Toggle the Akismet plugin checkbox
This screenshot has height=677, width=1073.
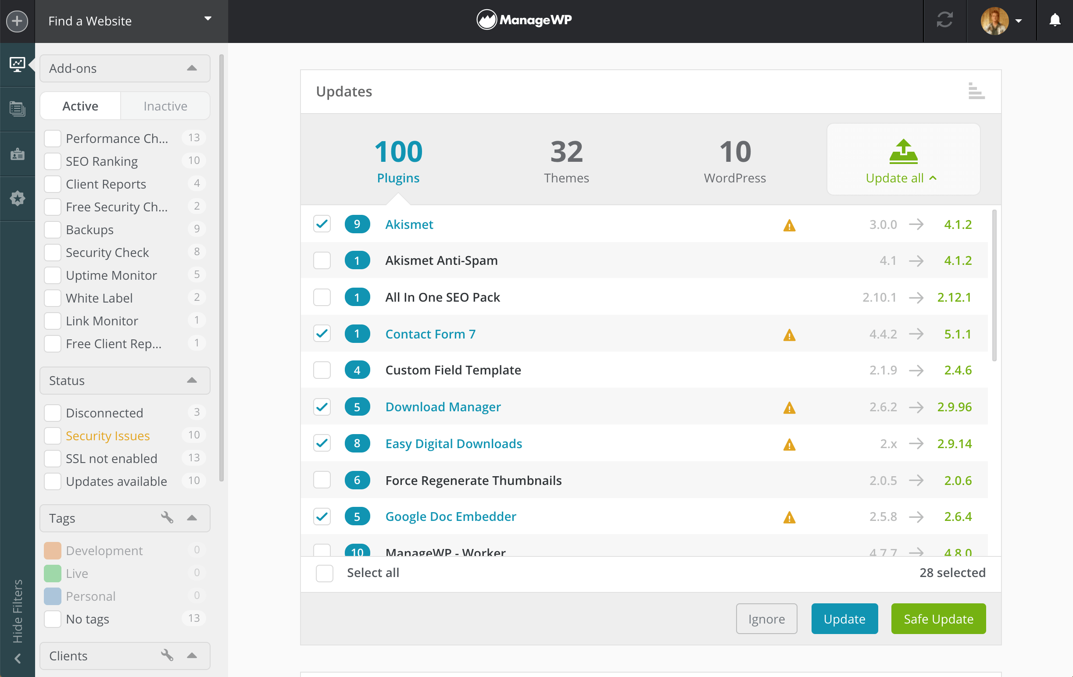pyautogui.click(x=322, y=224)
